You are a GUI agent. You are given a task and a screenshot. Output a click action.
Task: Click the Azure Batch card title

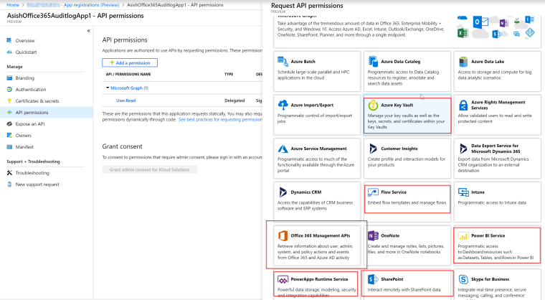303,62
